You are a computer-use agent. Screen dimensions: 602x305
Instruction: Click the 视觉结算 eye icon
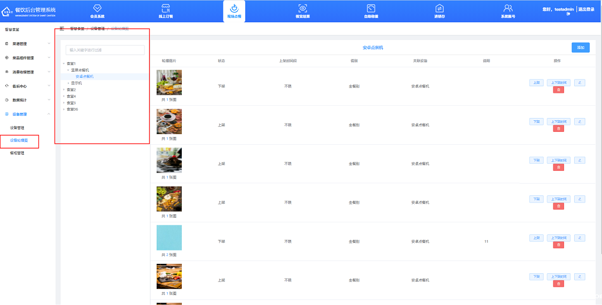click(x=303, y=8)
